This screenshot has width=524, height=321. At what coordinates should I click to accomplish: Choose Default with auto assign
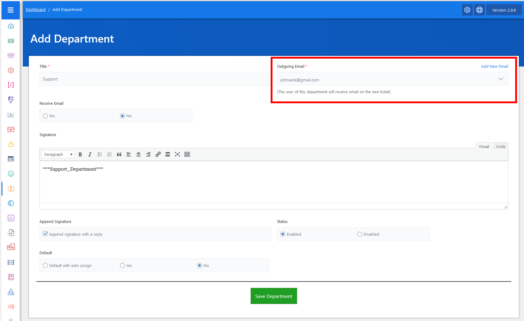click(46, 265)
